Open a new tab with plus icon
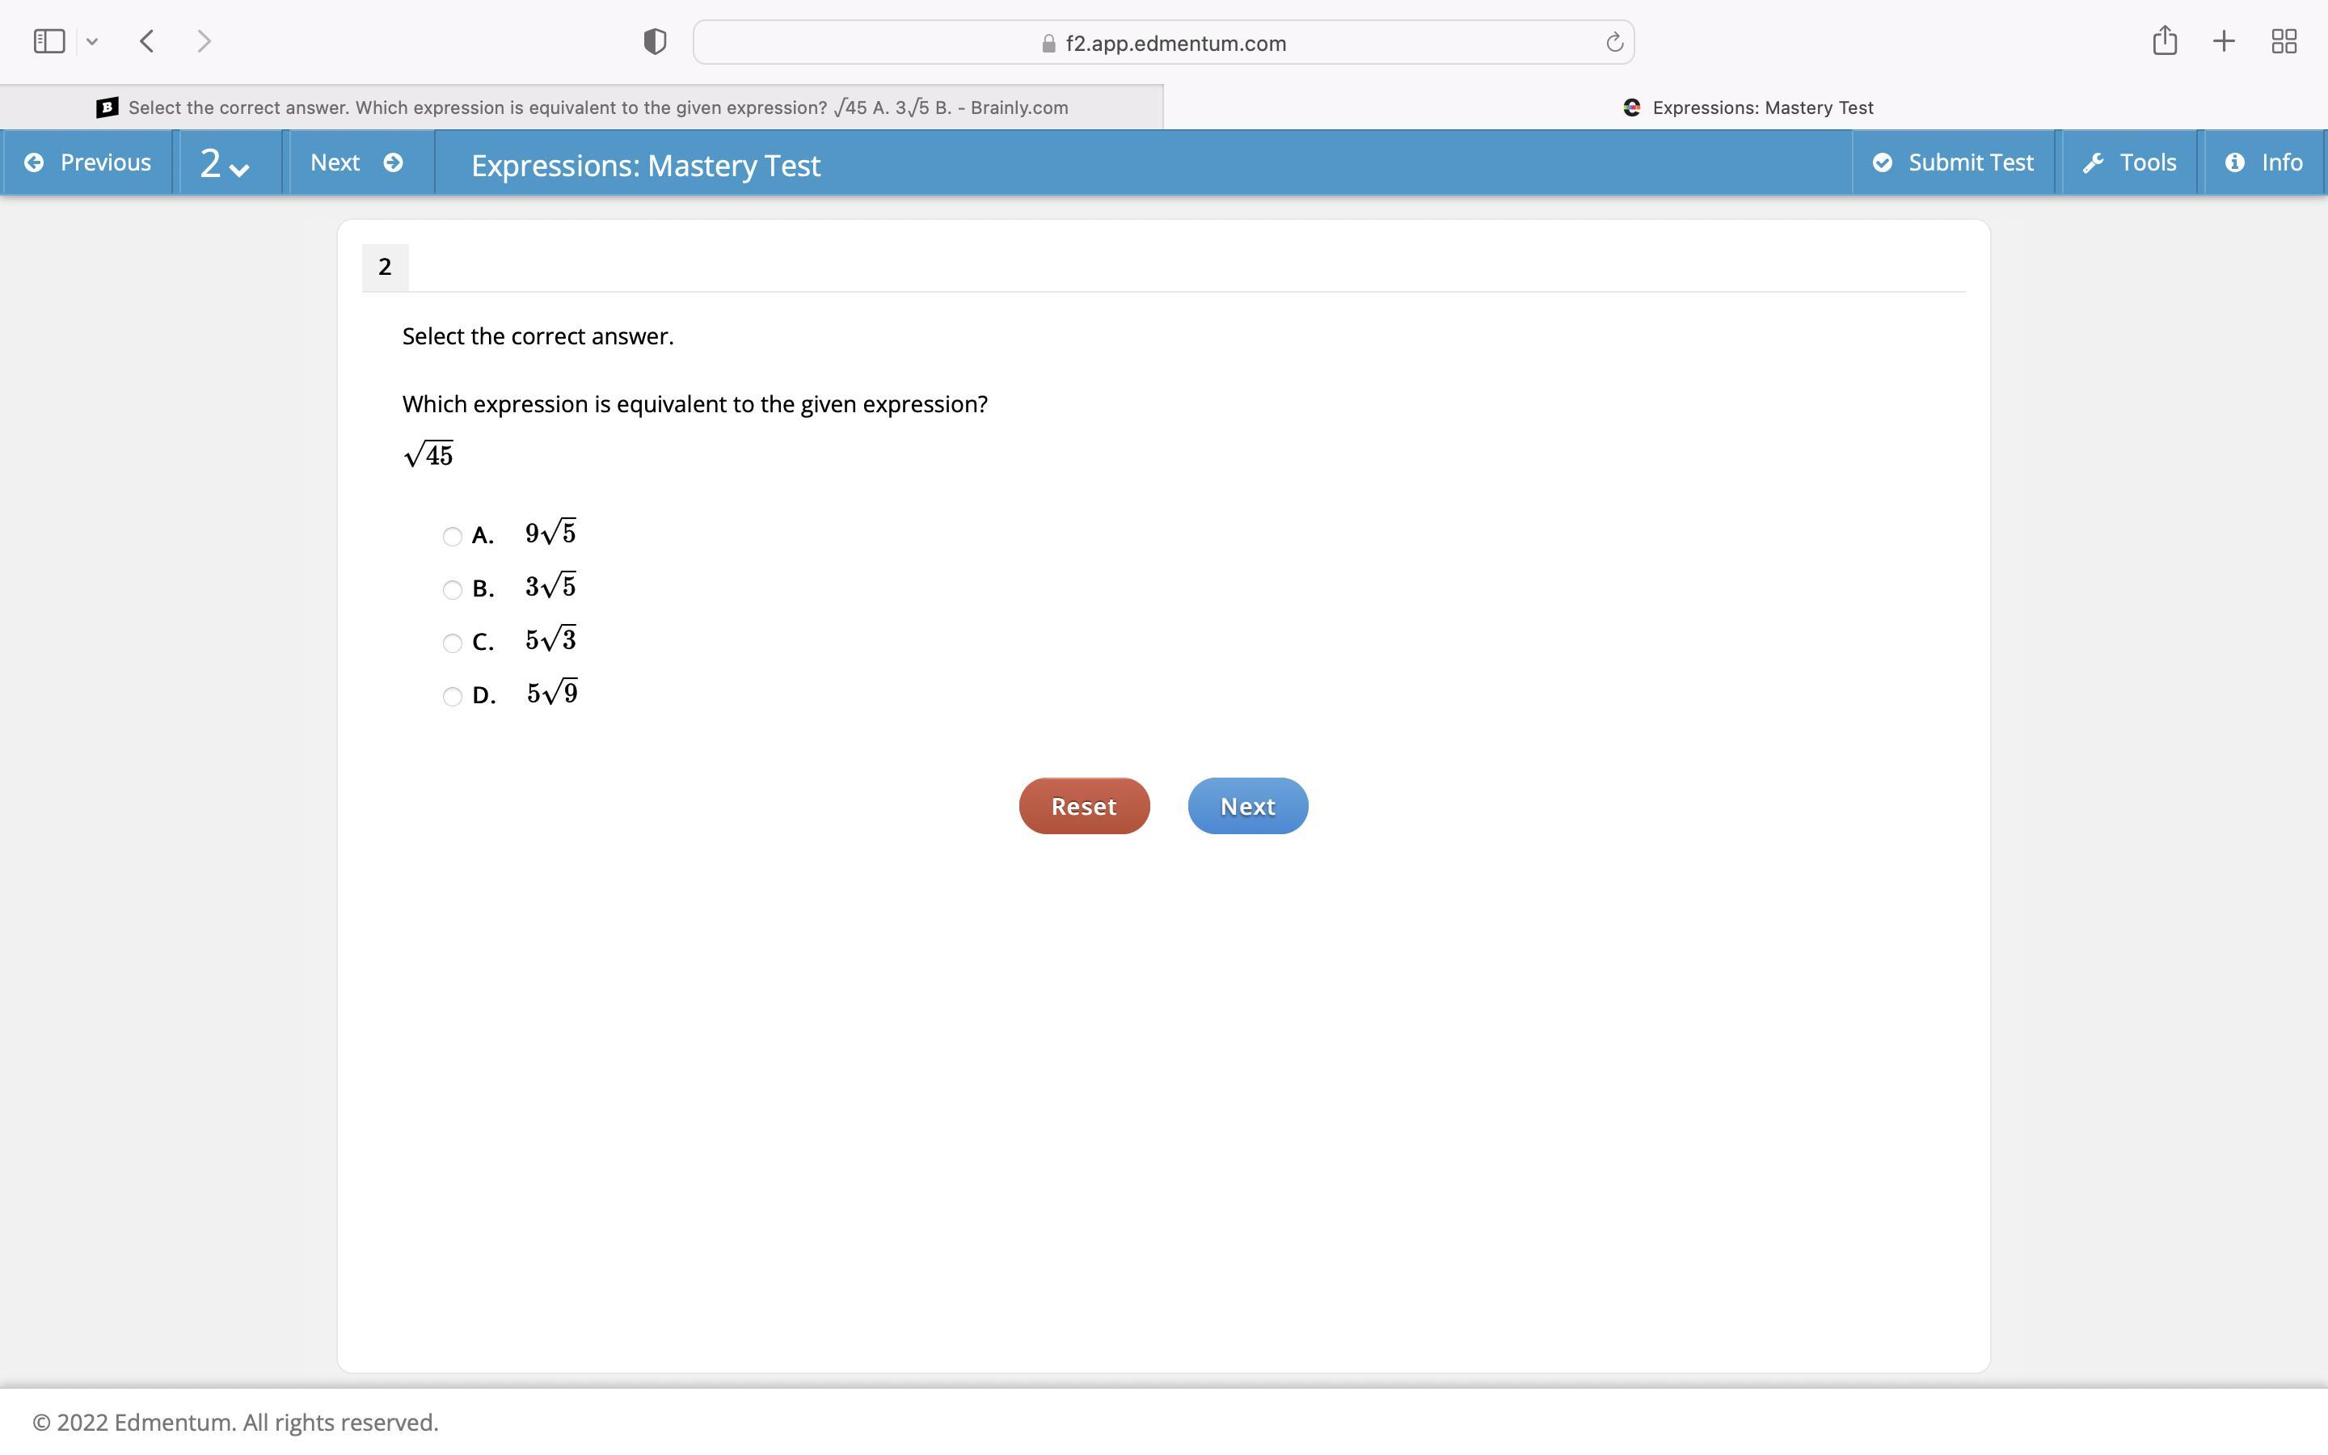This screenshot has height=1455, width=2328. 2224,41
